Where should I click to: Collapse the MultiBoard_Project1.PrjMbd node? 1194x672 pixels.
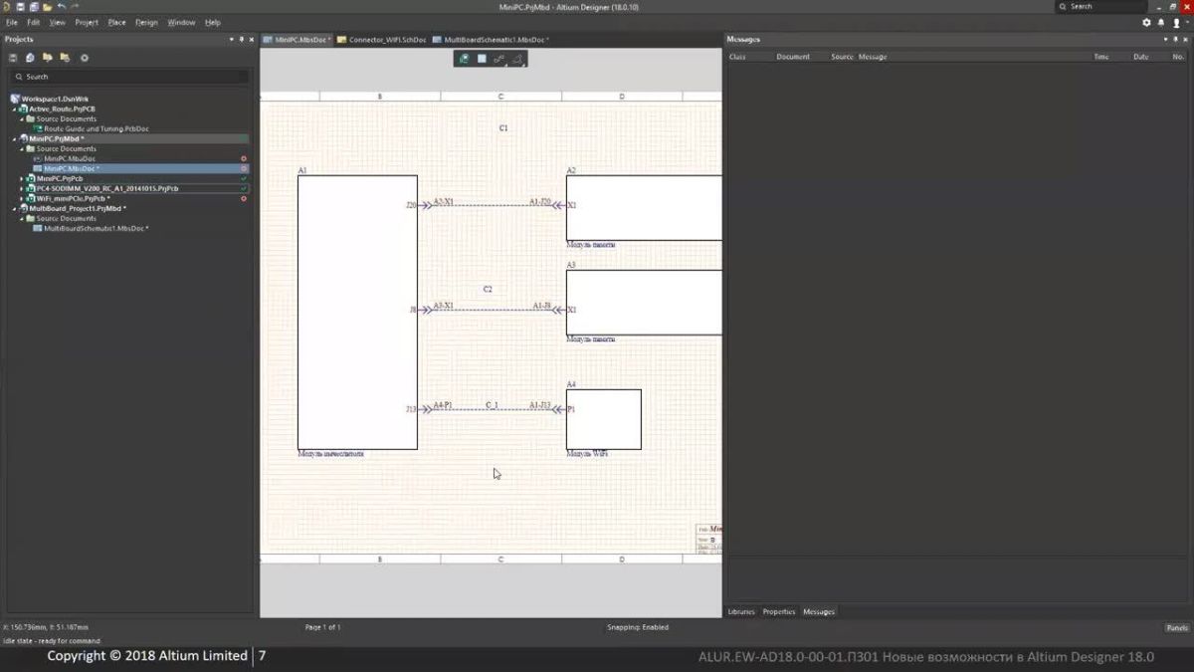tap(14, 208)
